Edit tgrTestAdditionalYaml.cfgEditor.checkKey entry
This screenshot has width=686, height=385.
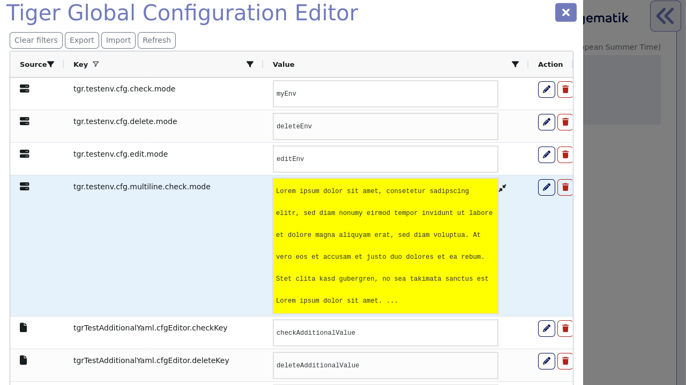[x=547, y=328]
